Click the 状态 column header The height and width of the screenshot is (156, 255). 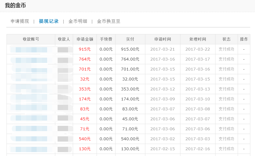point(226,39)
